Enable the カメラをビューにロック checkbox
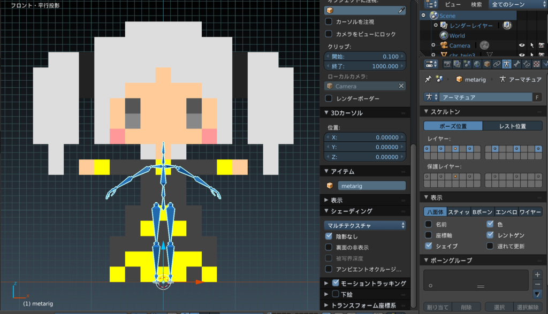Image resolution: width=548 pixels, height=314 pixels. (329, 34)
